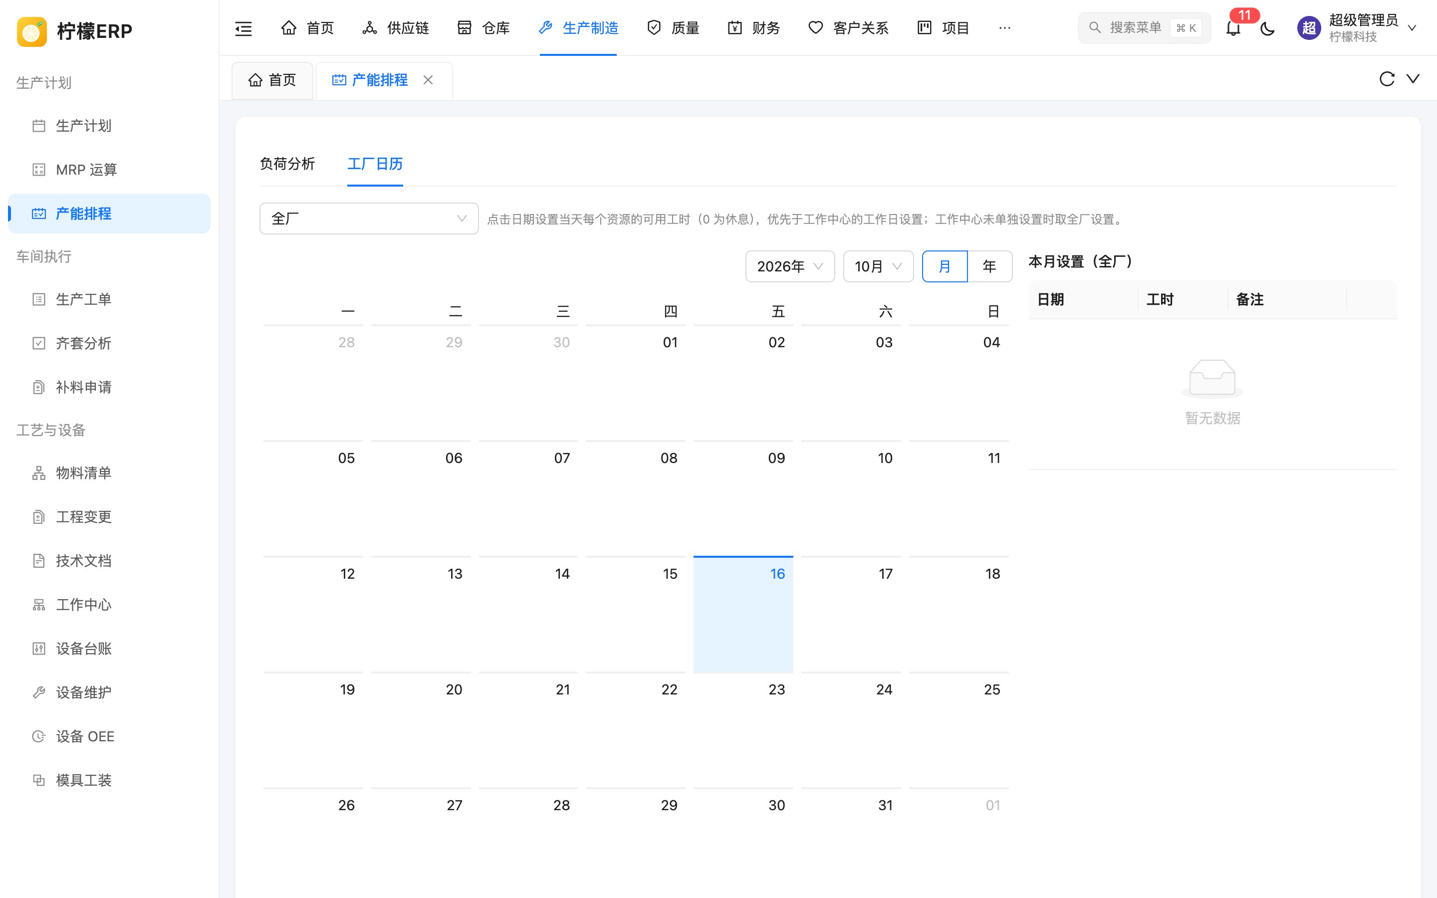Click the 搜索菜单 search box
The image size is (1437, 898).
pos(1144,28)
